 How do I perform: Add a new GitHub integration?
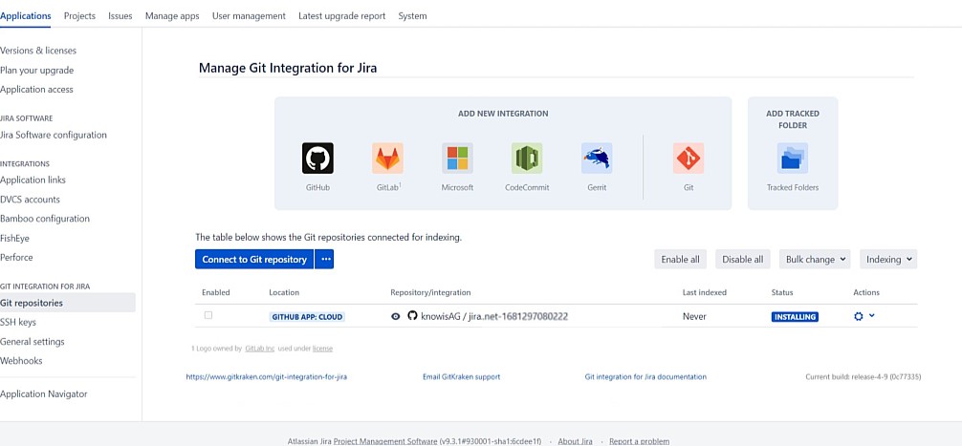point(317,159)
